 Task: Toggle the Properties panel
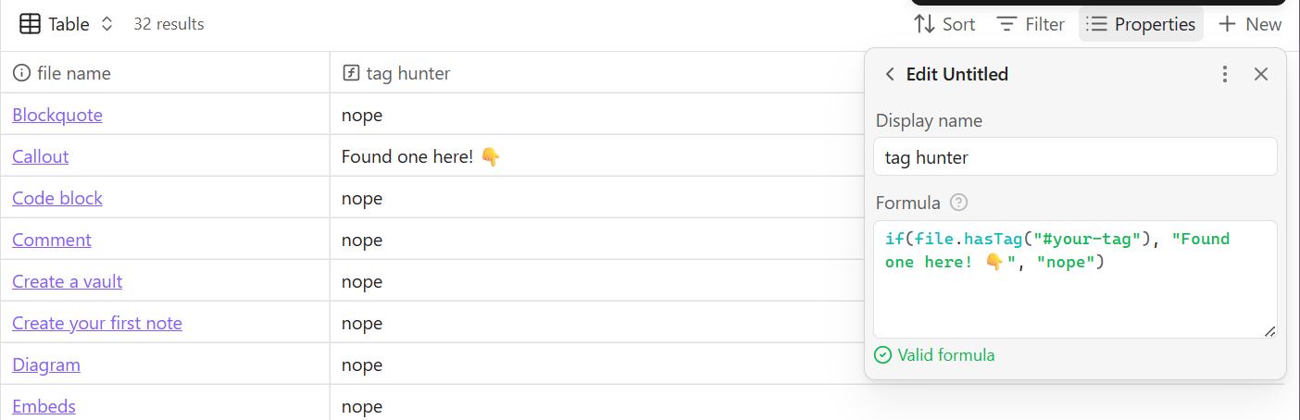(x=1141, y=24)
